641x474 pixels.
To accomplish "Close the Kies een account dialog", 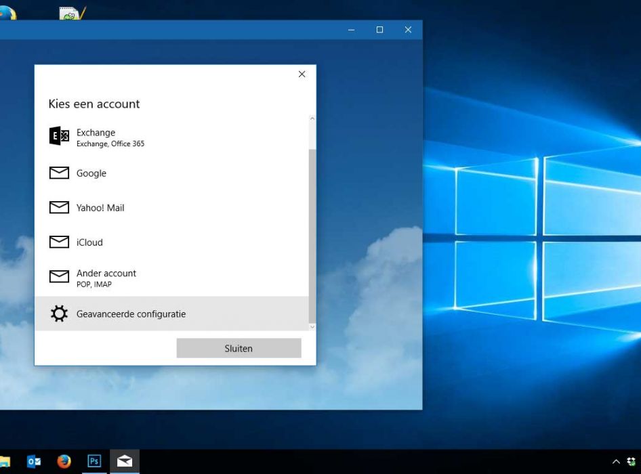I will (302, 74).
